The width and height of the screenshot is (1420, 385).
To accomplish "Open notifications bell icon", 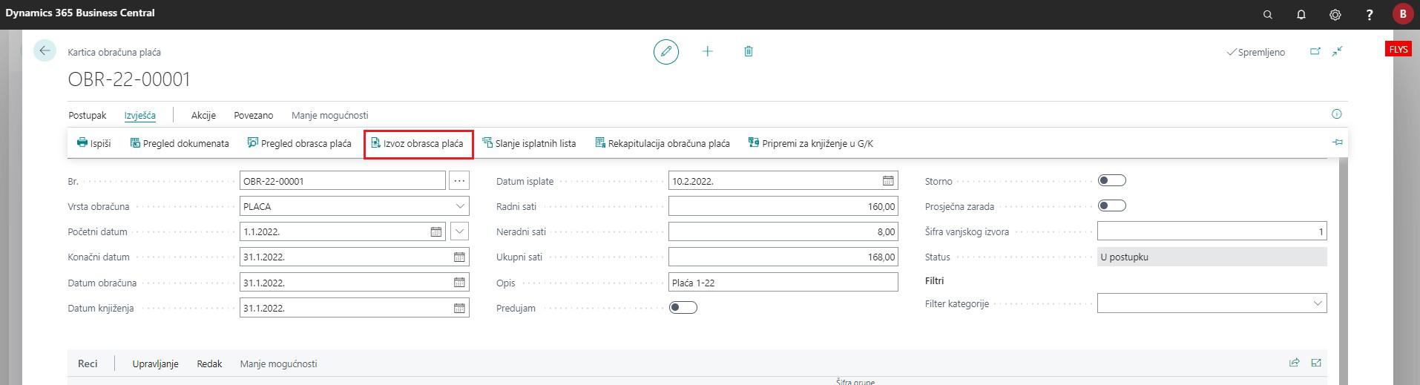I will pyautogui.click(x=1301, y=14).
